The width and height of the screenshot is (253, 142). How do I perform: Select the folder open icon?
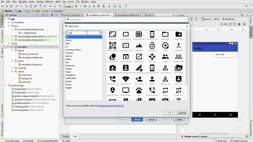165,34
